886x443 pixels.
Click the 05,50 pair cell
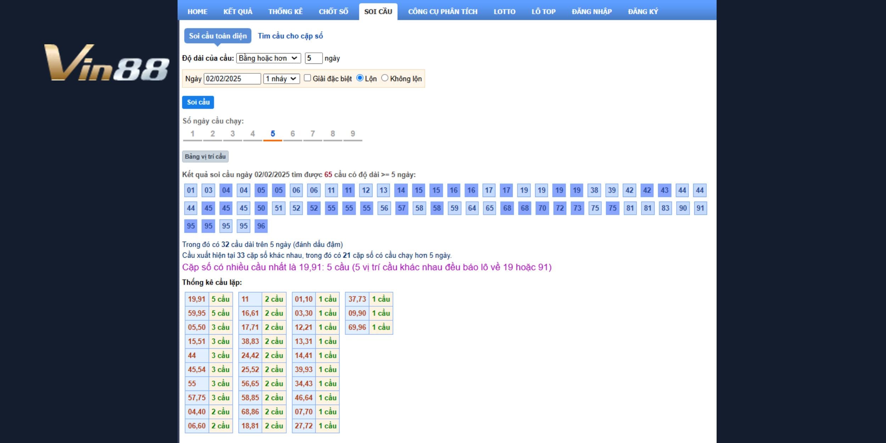coord(197,327)
